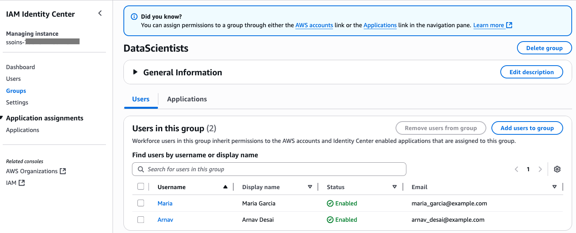This screenshot has width=576, height=233.
Task: Click the info icon beside Did you know
Action: (x=134, y=17)
